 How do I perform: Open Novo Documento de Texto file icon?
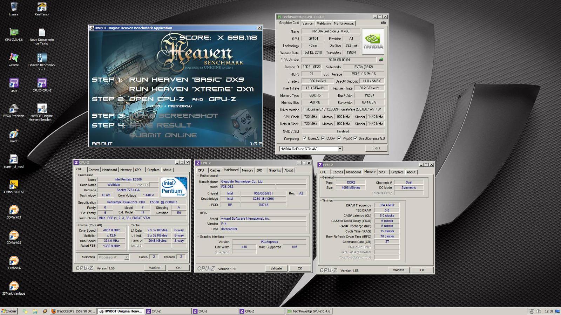point(42,36)
